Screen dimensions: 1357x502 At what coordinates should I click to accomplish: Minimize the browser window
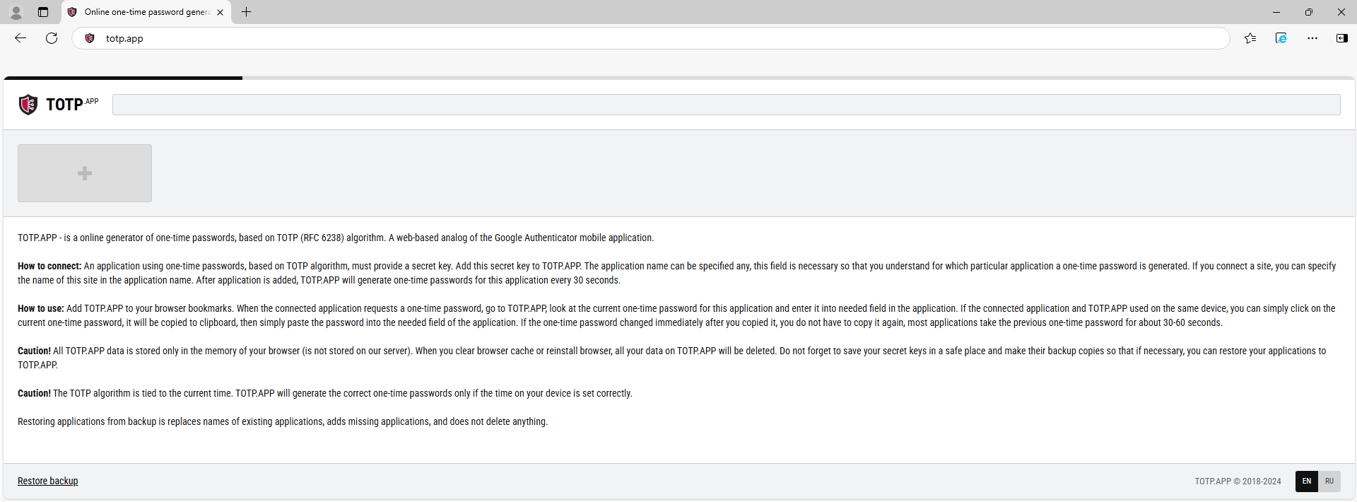[1276, 12]
